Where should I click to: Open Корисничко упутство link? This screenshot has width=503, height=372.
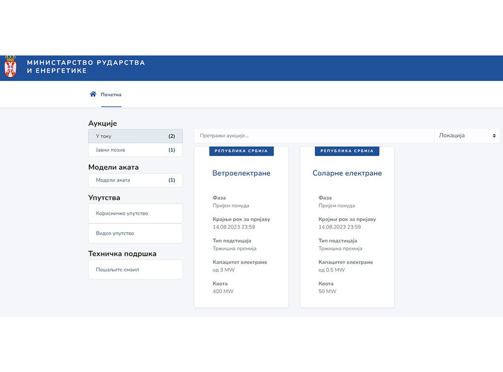click(x=135, y=213)
